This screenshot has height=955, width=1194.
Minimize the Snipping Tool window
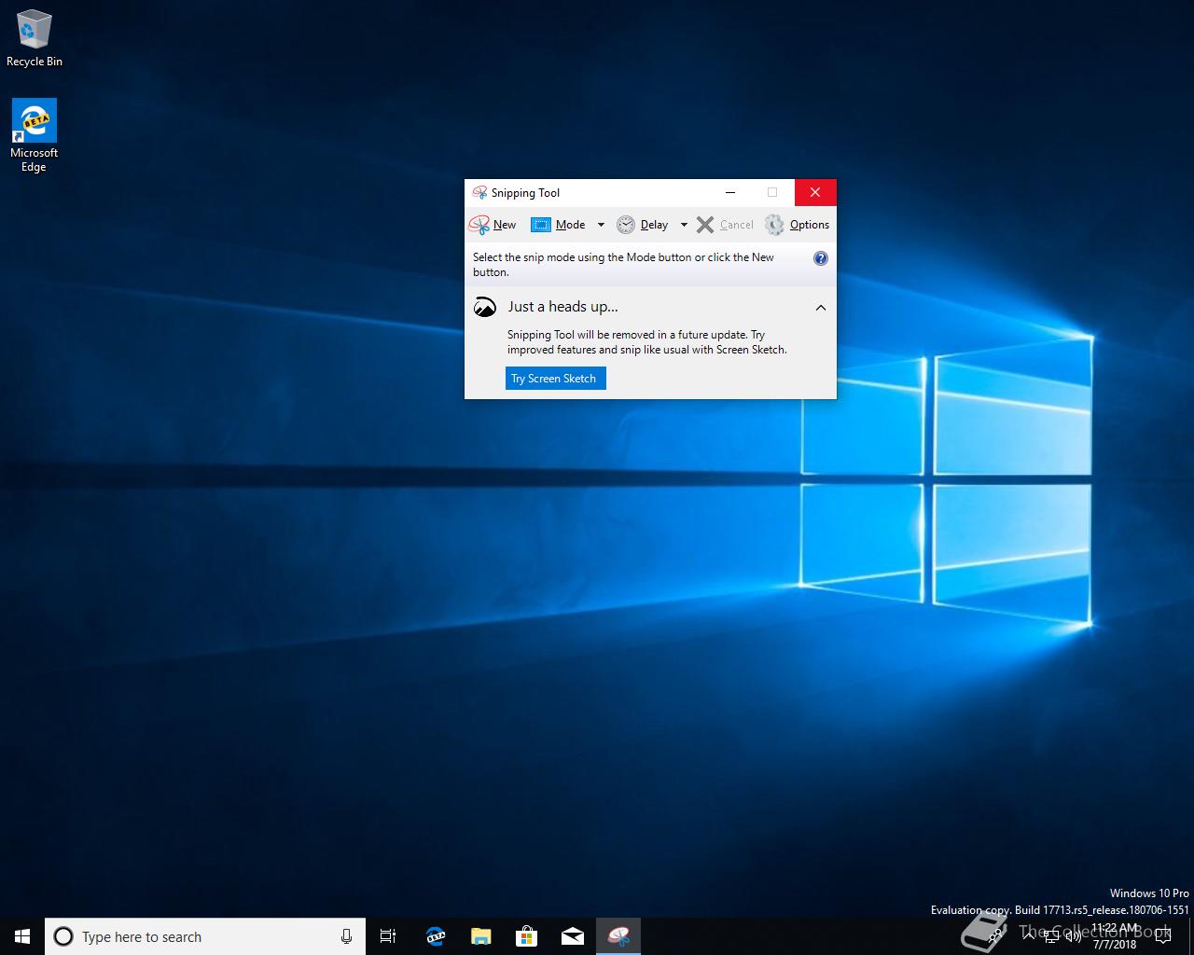point(730,192)
